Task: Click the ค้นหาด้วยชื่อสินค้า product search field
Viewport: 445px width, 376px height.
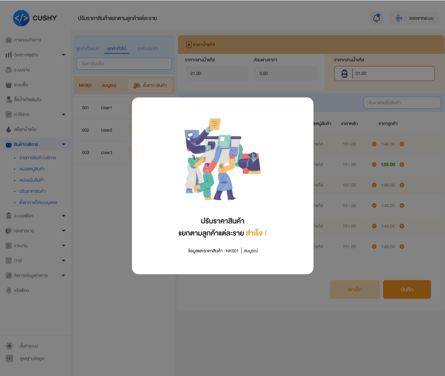Action: pyautogui.click(x=402, y=103)
